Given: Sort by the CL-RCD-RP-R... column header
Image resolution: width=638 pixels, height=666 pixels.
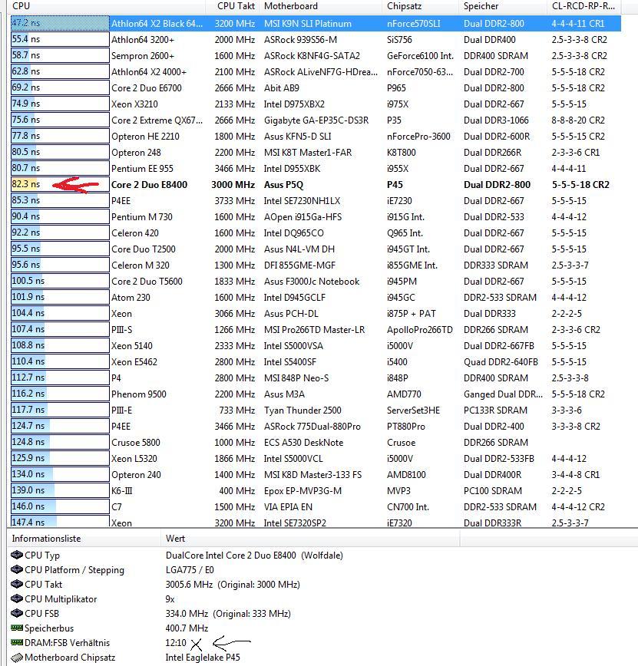Looking at the screenshot, I should coord(583,6).
